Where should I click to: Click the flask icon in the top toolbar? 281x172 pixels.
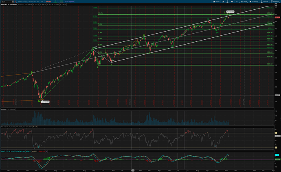[228, 2]
